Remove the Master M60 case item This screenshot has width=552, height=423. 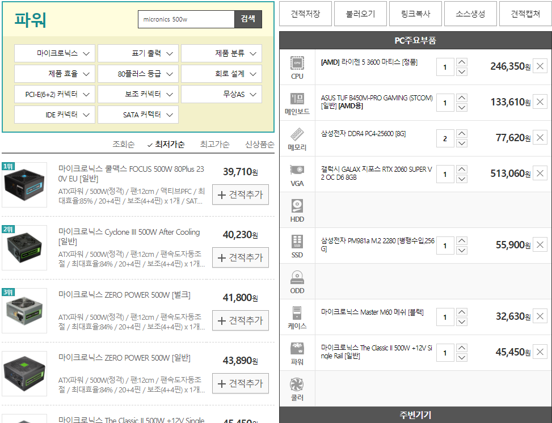(x=540, y=316)
